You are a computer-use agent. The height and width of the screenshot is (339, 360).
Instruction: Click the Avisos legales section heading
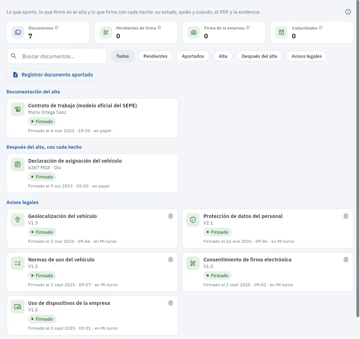[22, 203]
